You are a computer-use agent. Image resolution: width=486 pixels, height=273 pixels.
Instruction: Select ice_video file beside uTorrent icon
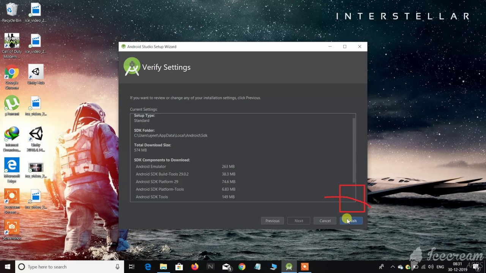pos(36,106)
